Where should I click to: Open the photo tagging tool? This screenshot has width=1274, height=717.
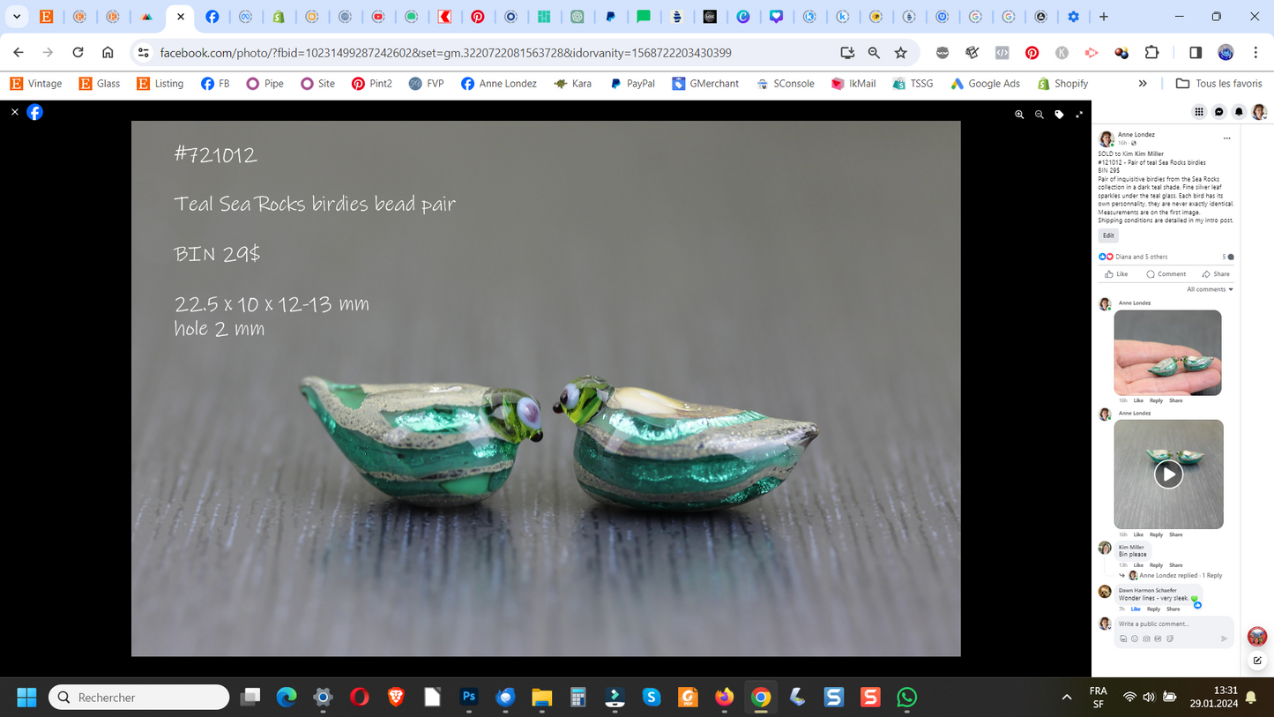tap(1059, 115)
